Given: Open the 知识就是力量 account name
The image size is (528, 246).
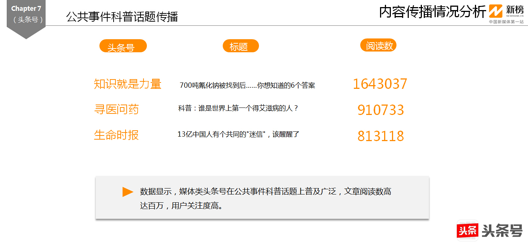Looking at the screenshot, I should pos(127,84).
